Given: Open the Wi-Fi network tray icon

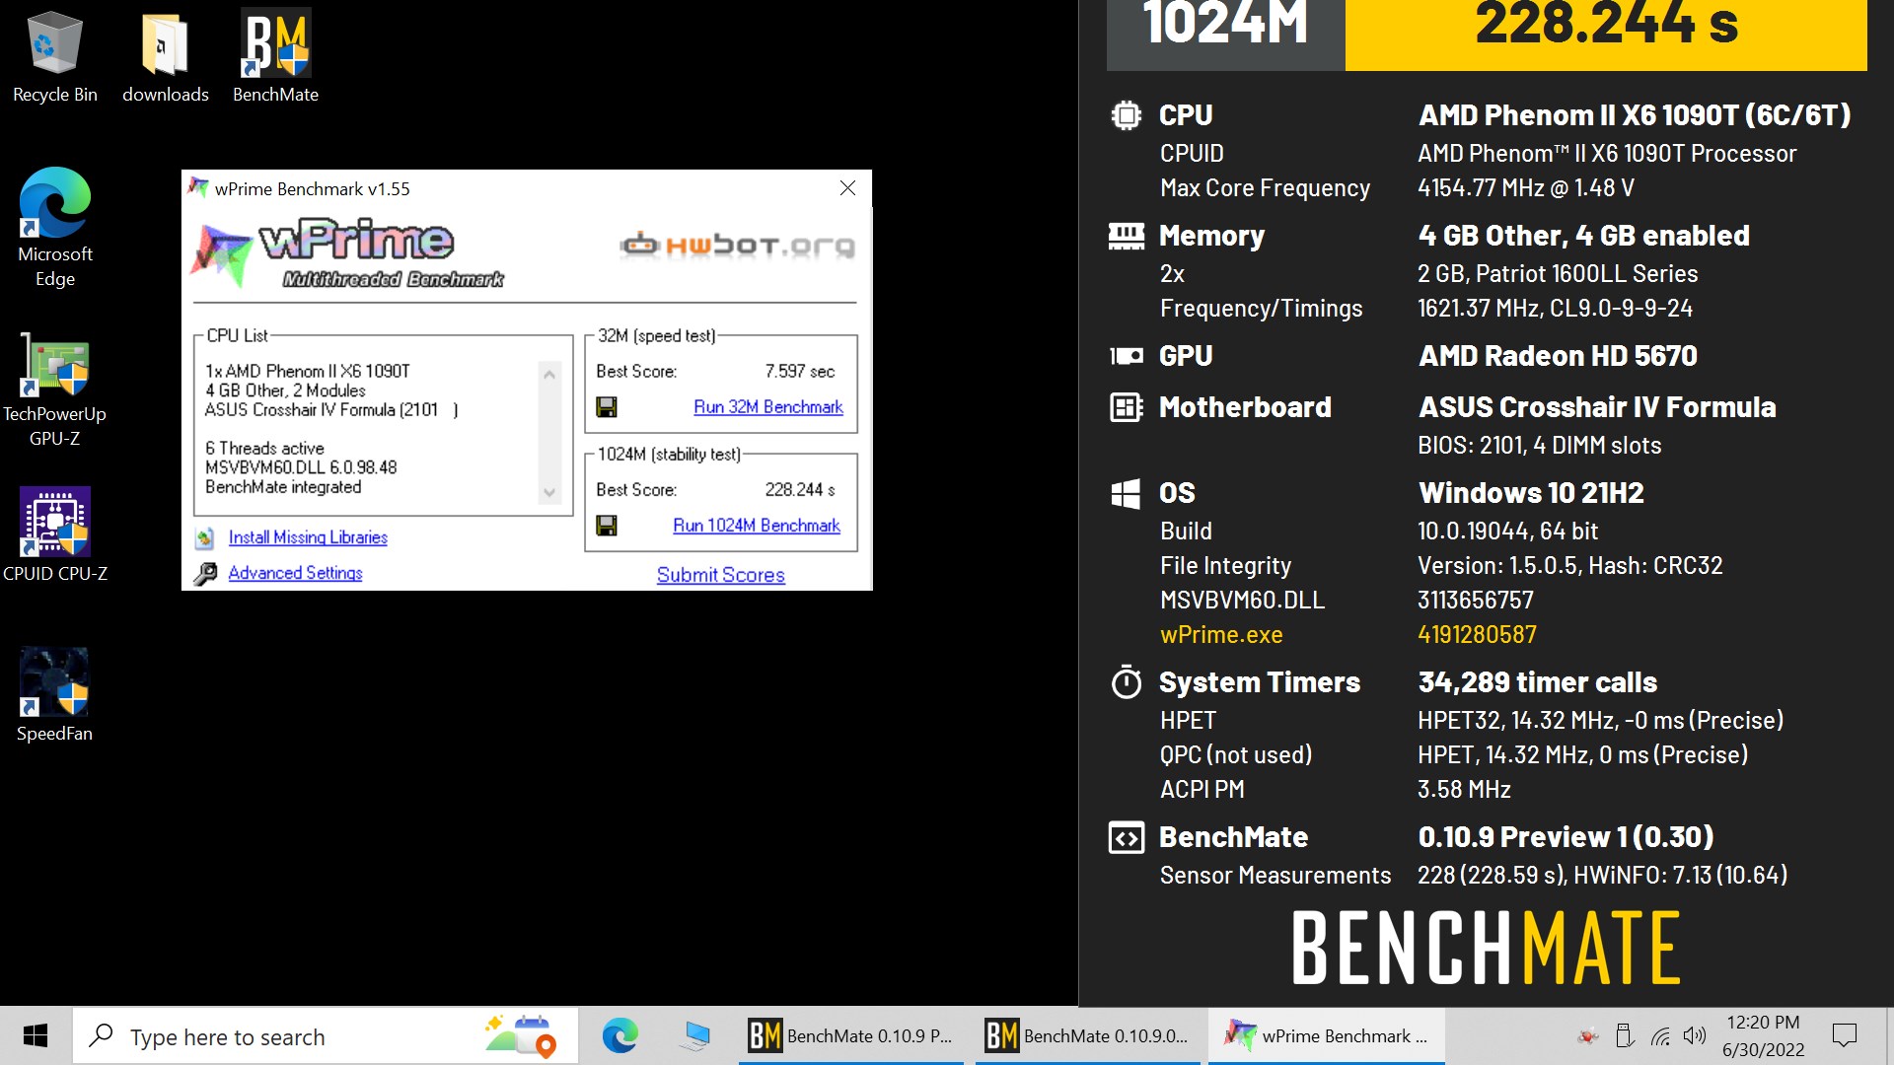Looking at the screenshot, I should click(1661, 1036).
